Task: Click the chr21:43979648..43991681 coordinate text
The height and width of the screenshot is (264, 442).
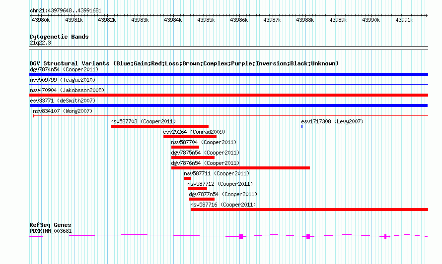Action: tap(66, 10)
